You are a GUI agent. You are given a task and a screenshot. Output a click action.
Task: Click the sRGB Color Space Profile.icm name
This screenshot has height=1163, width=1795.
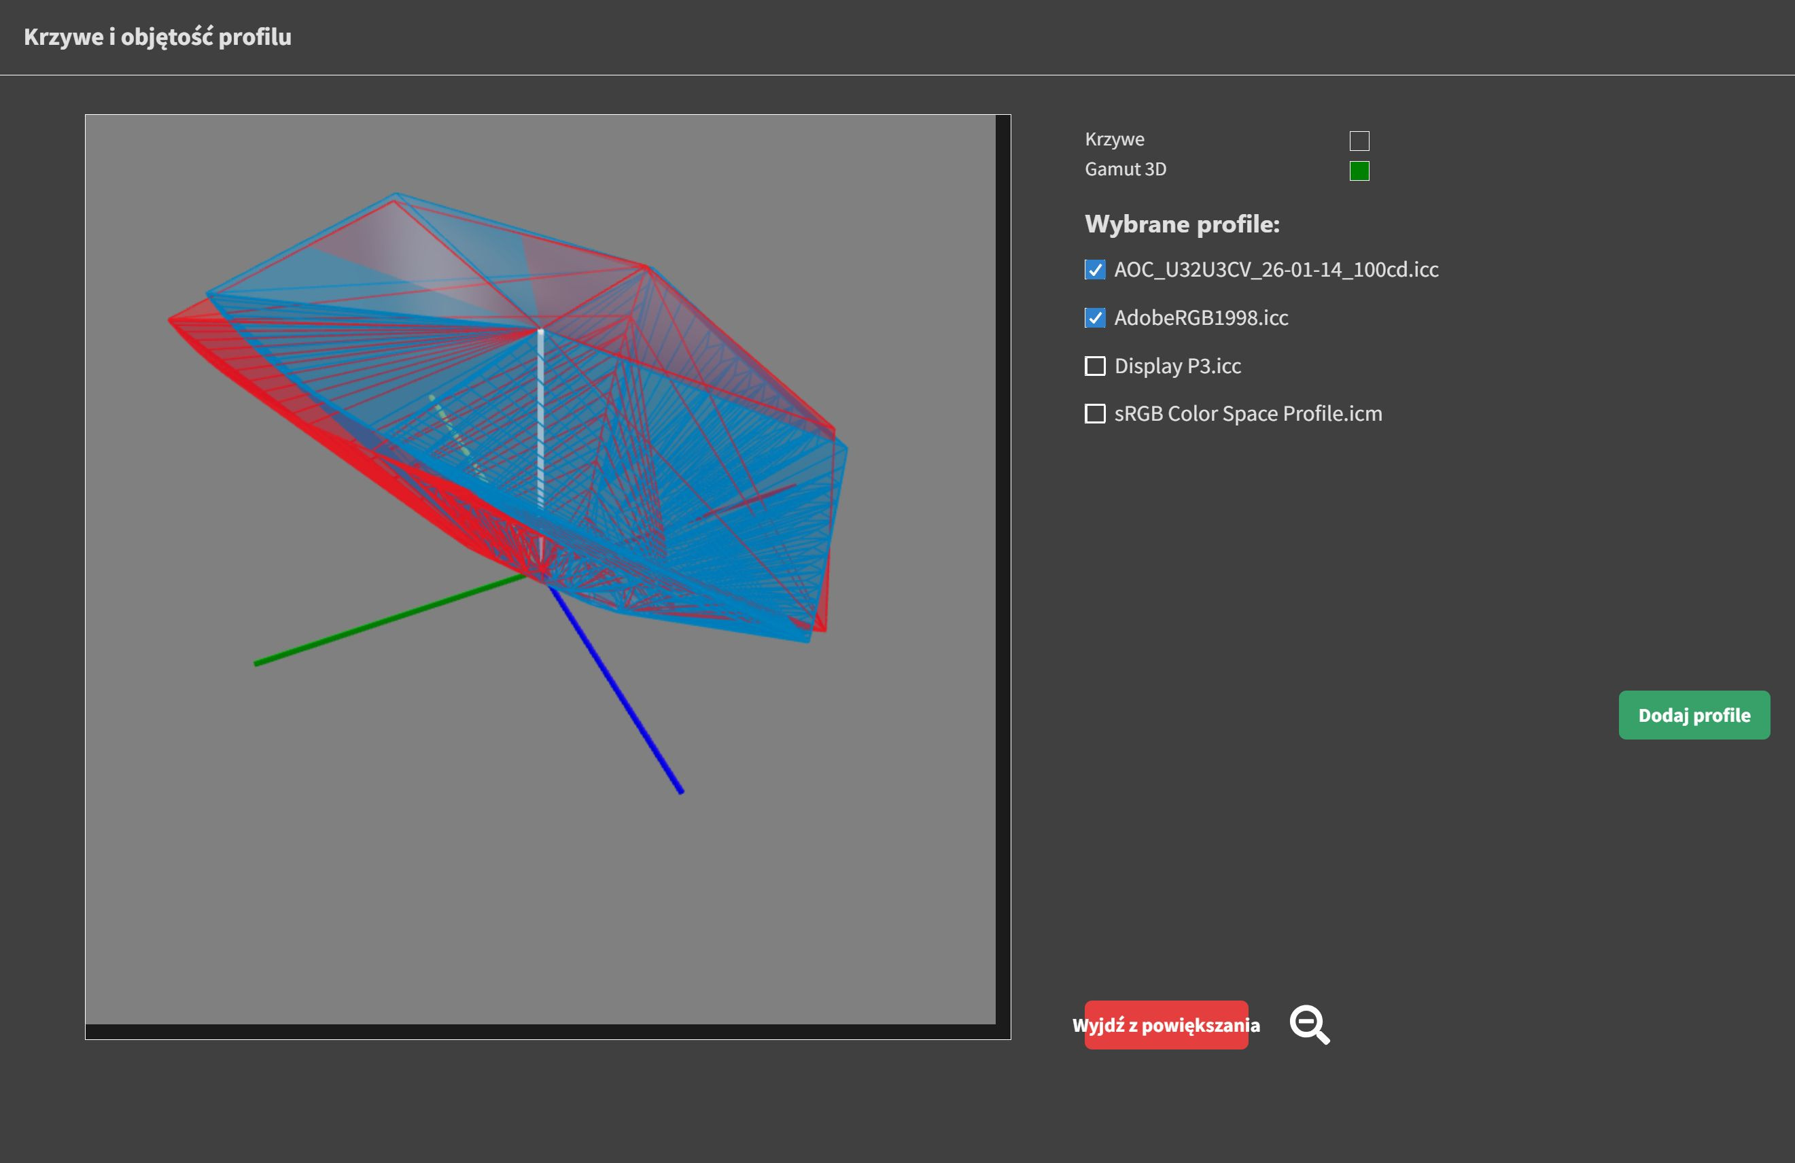[1247, 414]
